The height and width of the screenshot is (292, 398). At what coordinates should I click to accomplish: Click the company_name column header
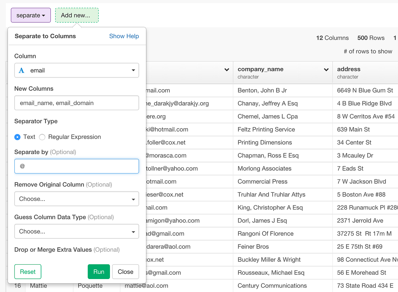click(261, 69)
